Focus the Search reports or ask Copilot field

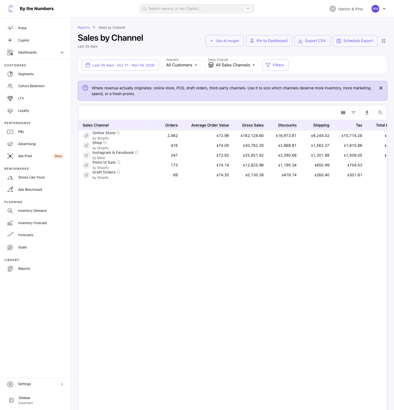(197, 9)
